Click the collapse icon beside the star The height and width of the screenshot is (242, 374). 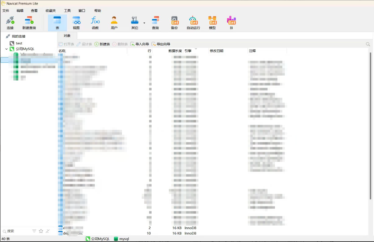[x=48, y=231]
